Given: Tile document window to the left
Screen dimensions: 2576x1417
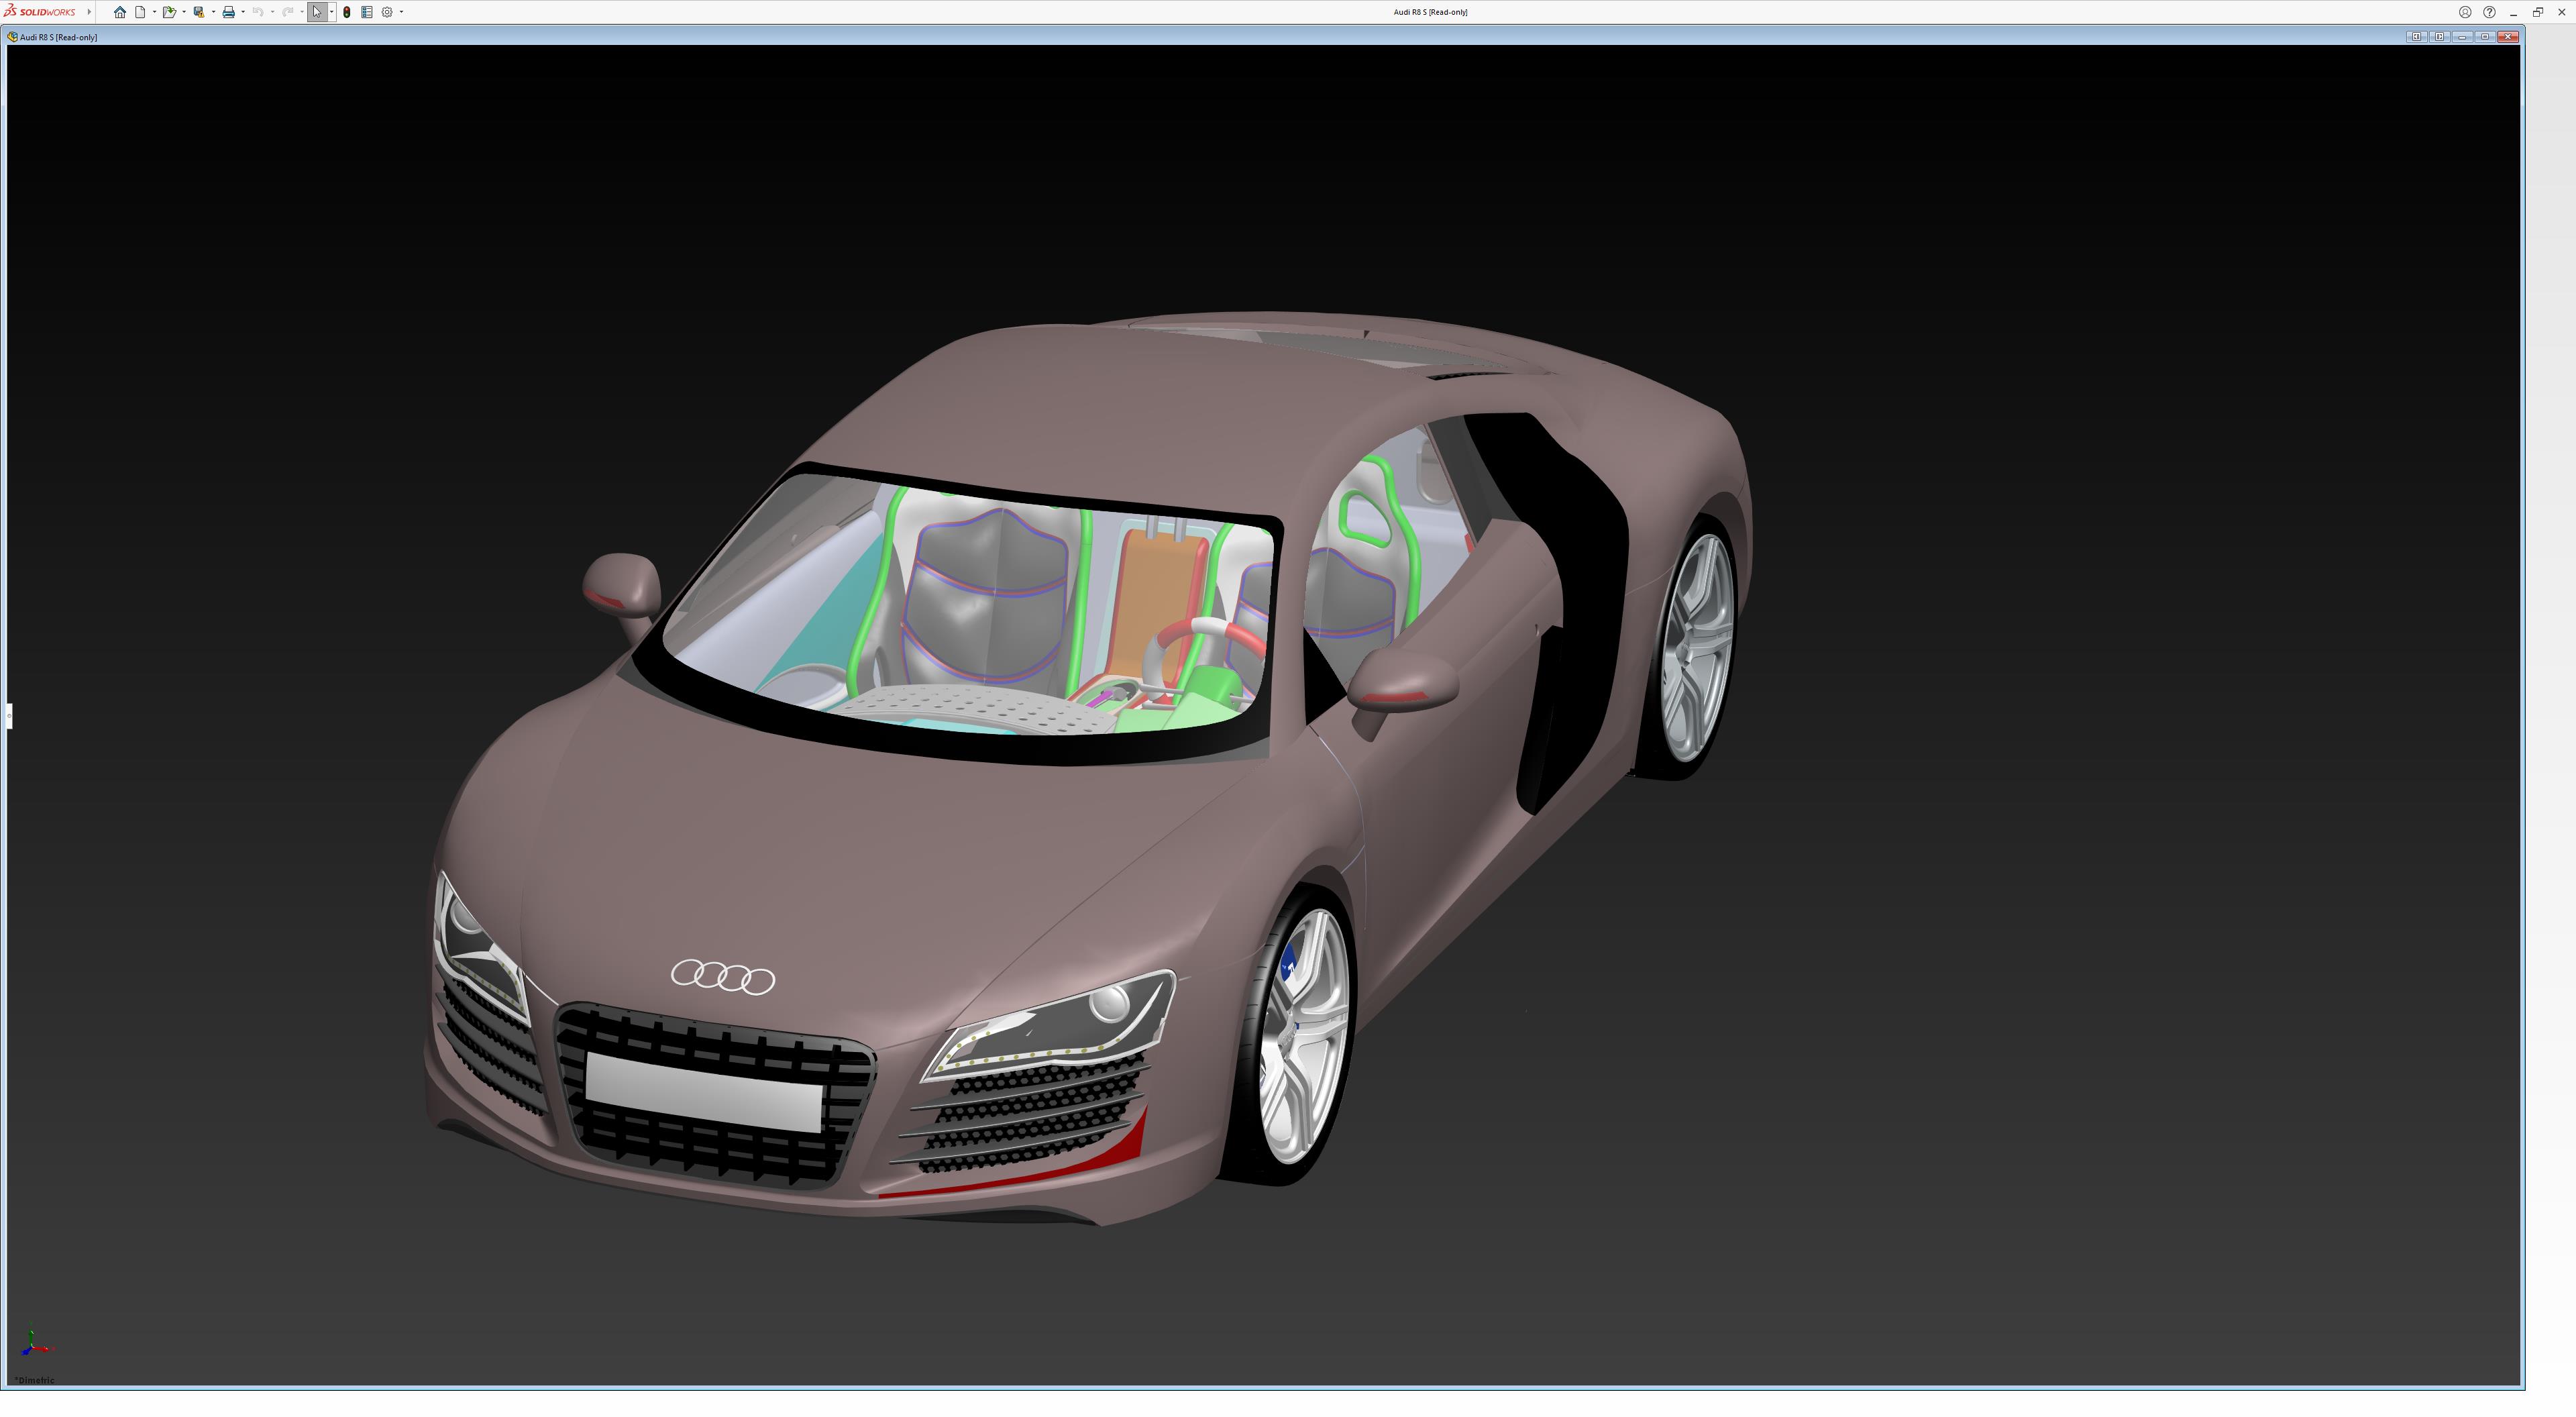Looking at the screenshot, I should [x=2416, y=37].
